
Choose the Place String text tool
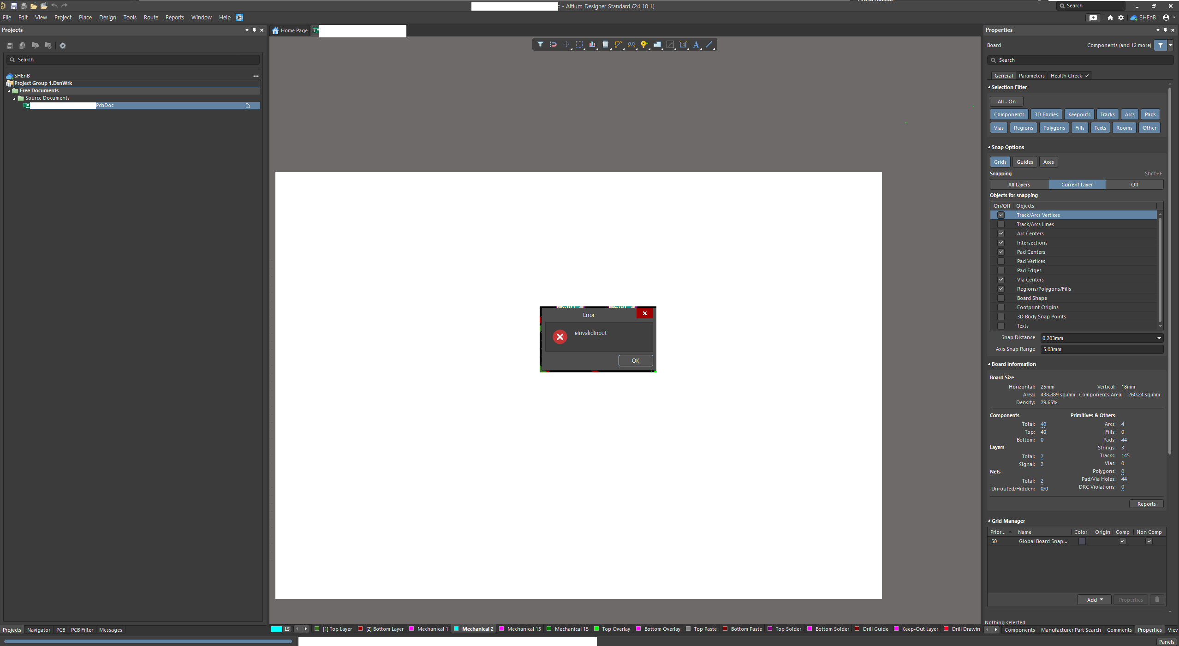tap(696, 45)
